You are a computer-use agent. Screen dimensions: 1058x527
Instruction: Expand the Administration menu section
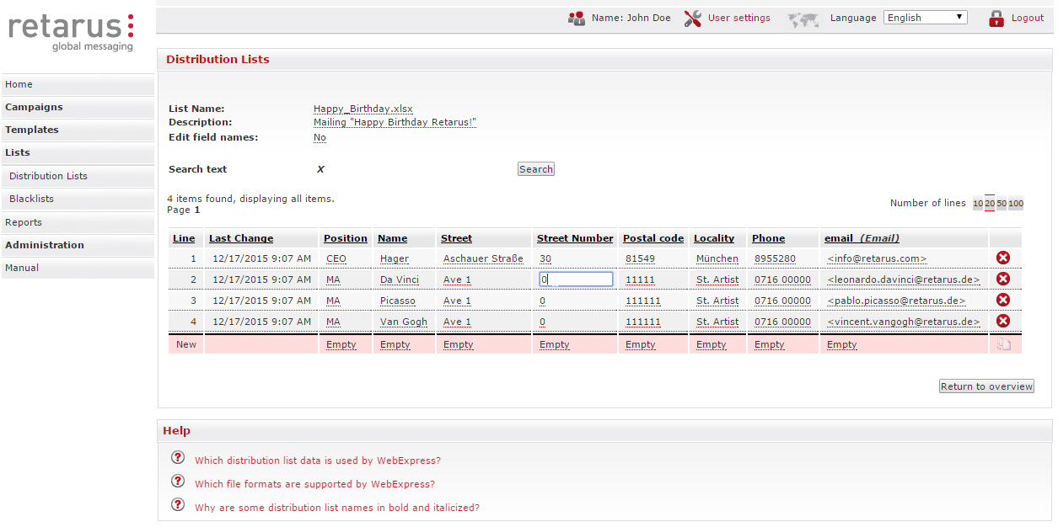coord(45,245)
